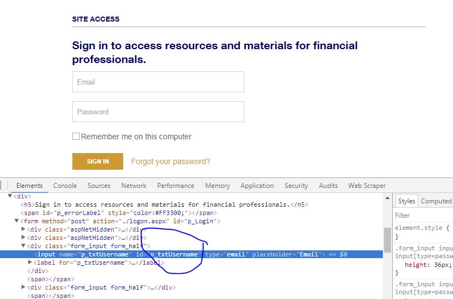Switch to the Computed pane tab

pos(436,201)
